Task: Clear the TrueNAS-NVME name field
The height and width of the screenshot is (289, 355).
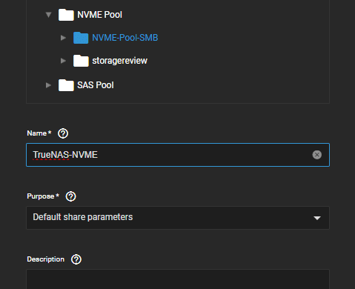Action: 317,155
